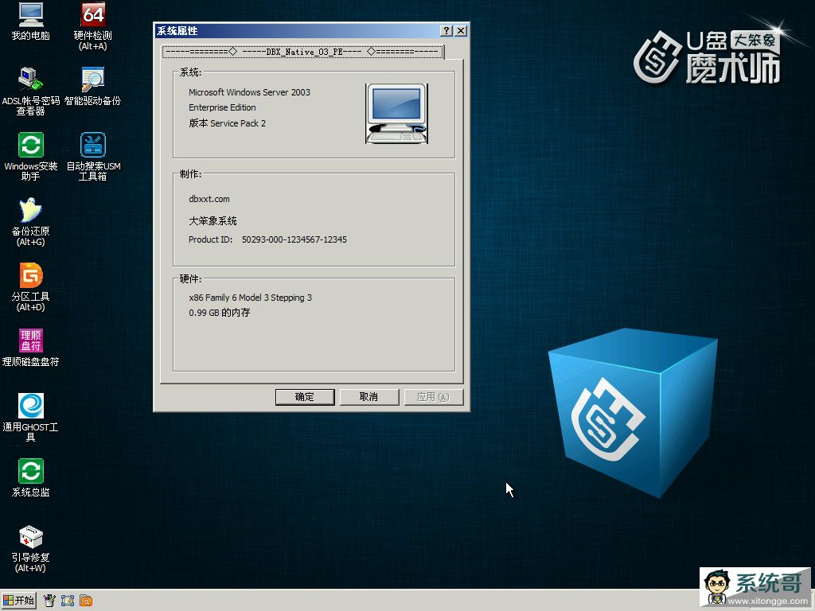The height and width of the screenshot is (611, 815).
Task: Click the "dbxxt.com" text
Action: (x=209, y=199)
